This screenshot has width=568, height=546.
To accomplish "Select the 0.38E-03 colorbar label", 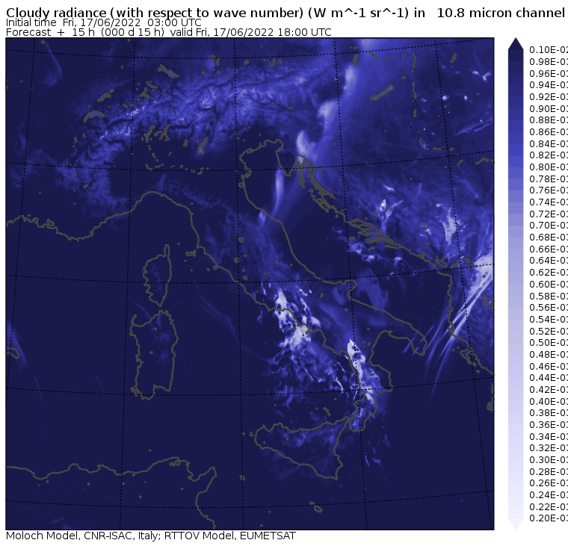I will click(x=549, y=413).
